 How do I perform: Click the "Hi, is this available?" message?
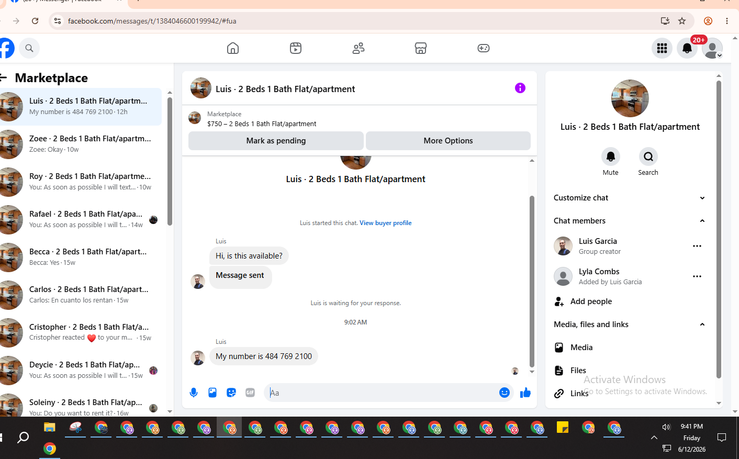click(x=249, y=256)
